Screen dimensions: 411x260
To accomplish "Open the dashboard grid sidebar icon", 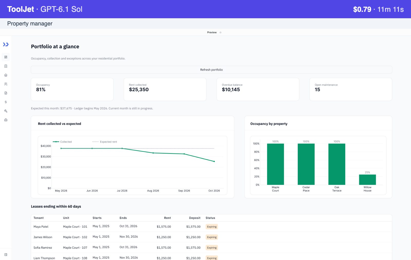I will tap(6, 57).
